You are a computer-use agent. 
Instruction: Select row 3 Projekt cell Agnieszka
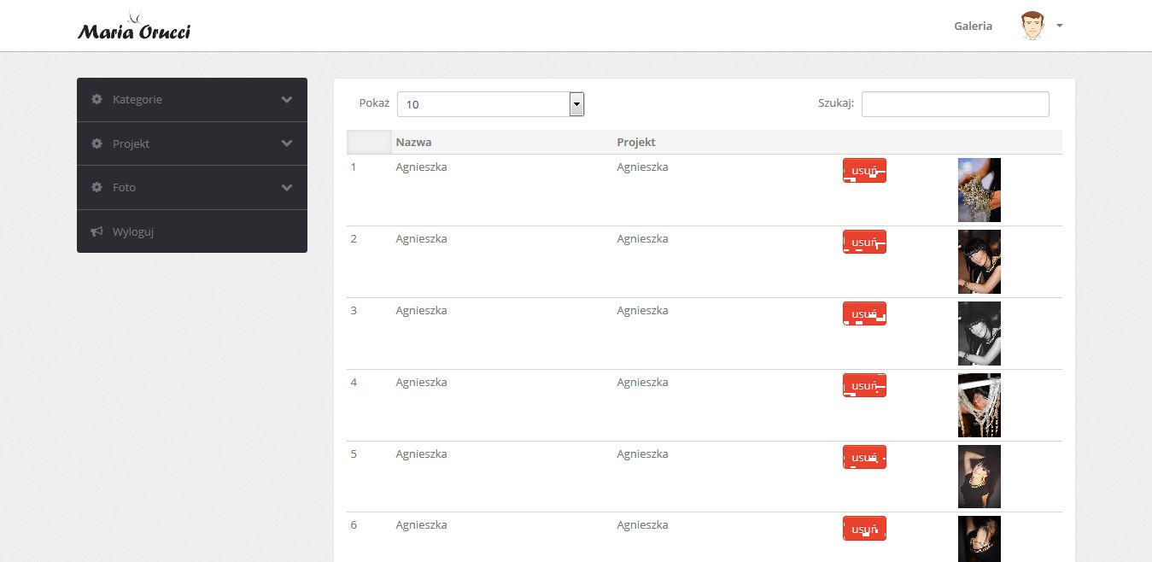pyautogui.click(x=642, y=310)
